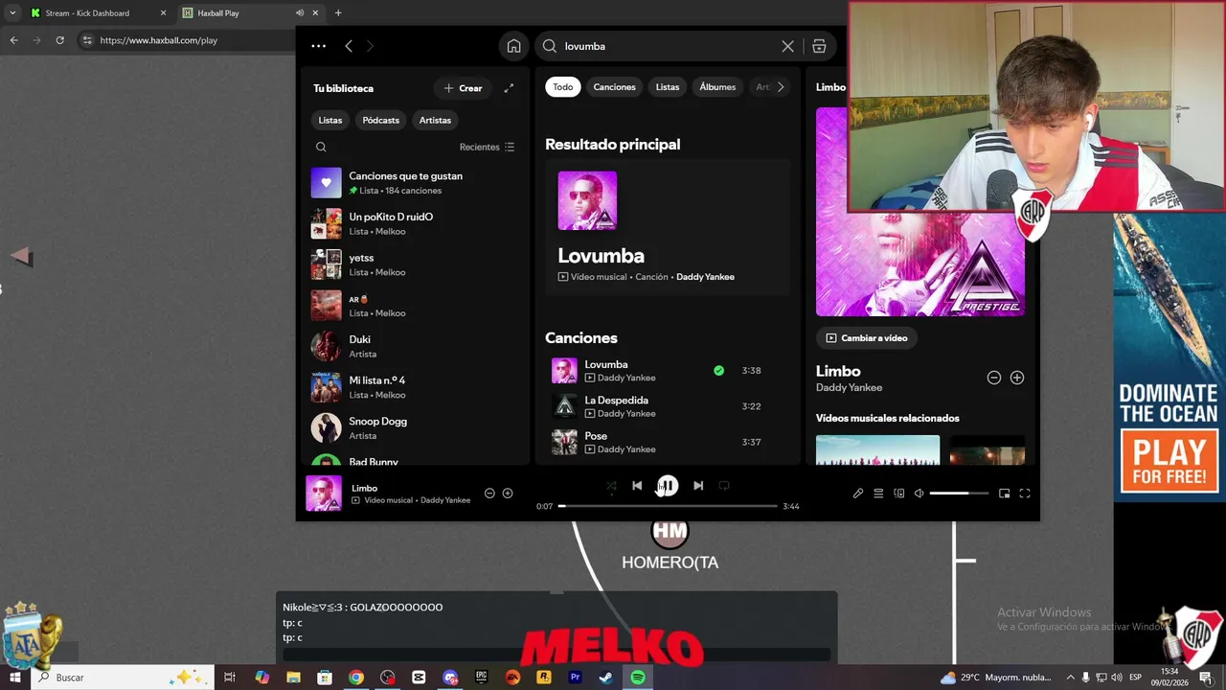The height and width of the screenshot is (690, 1226).
Task: Enter Spotify full screen mode
Action: (1025, 494)
